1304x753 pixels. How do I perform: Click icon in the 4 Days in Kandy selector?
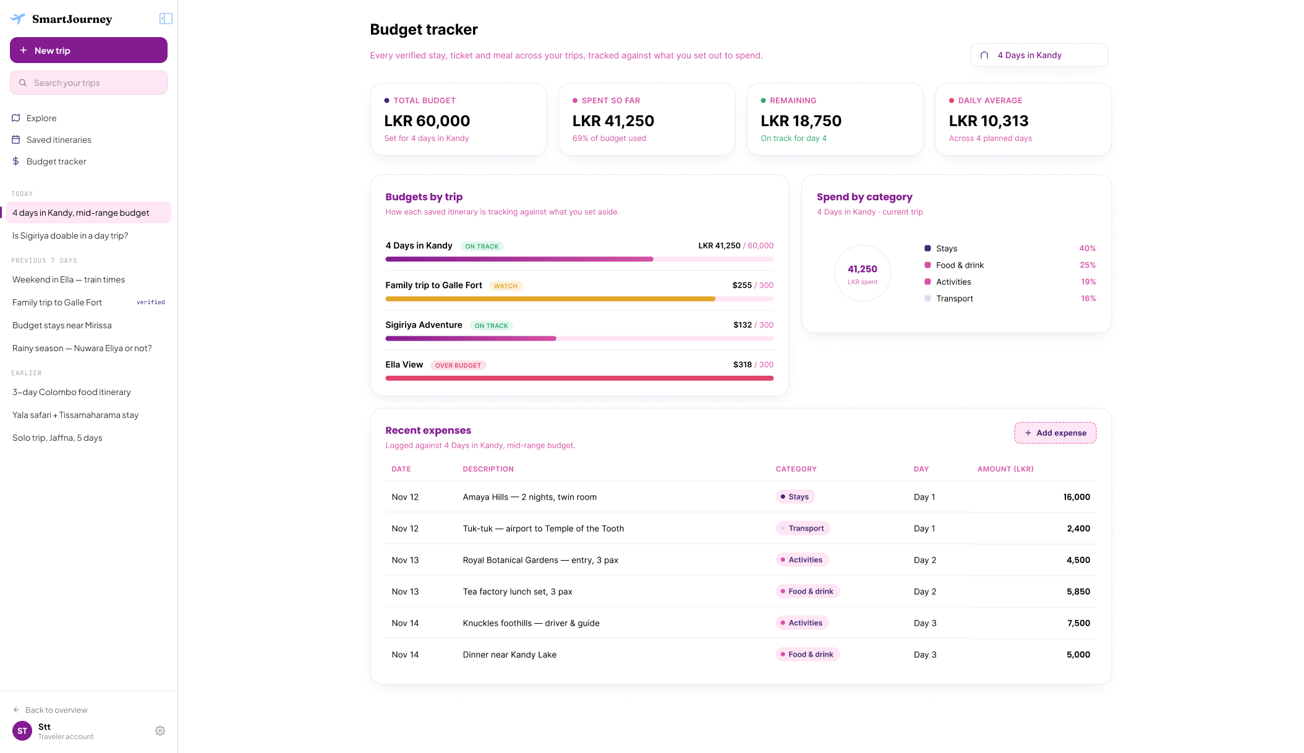[984, 55]
